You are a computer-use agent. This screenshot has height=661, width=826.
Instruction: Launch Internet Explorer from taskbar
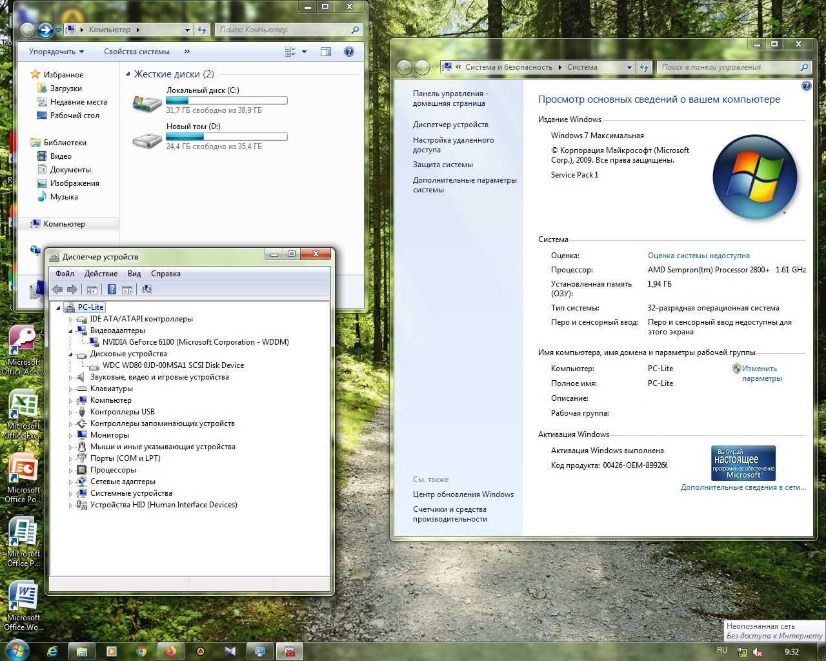(52, 651)
